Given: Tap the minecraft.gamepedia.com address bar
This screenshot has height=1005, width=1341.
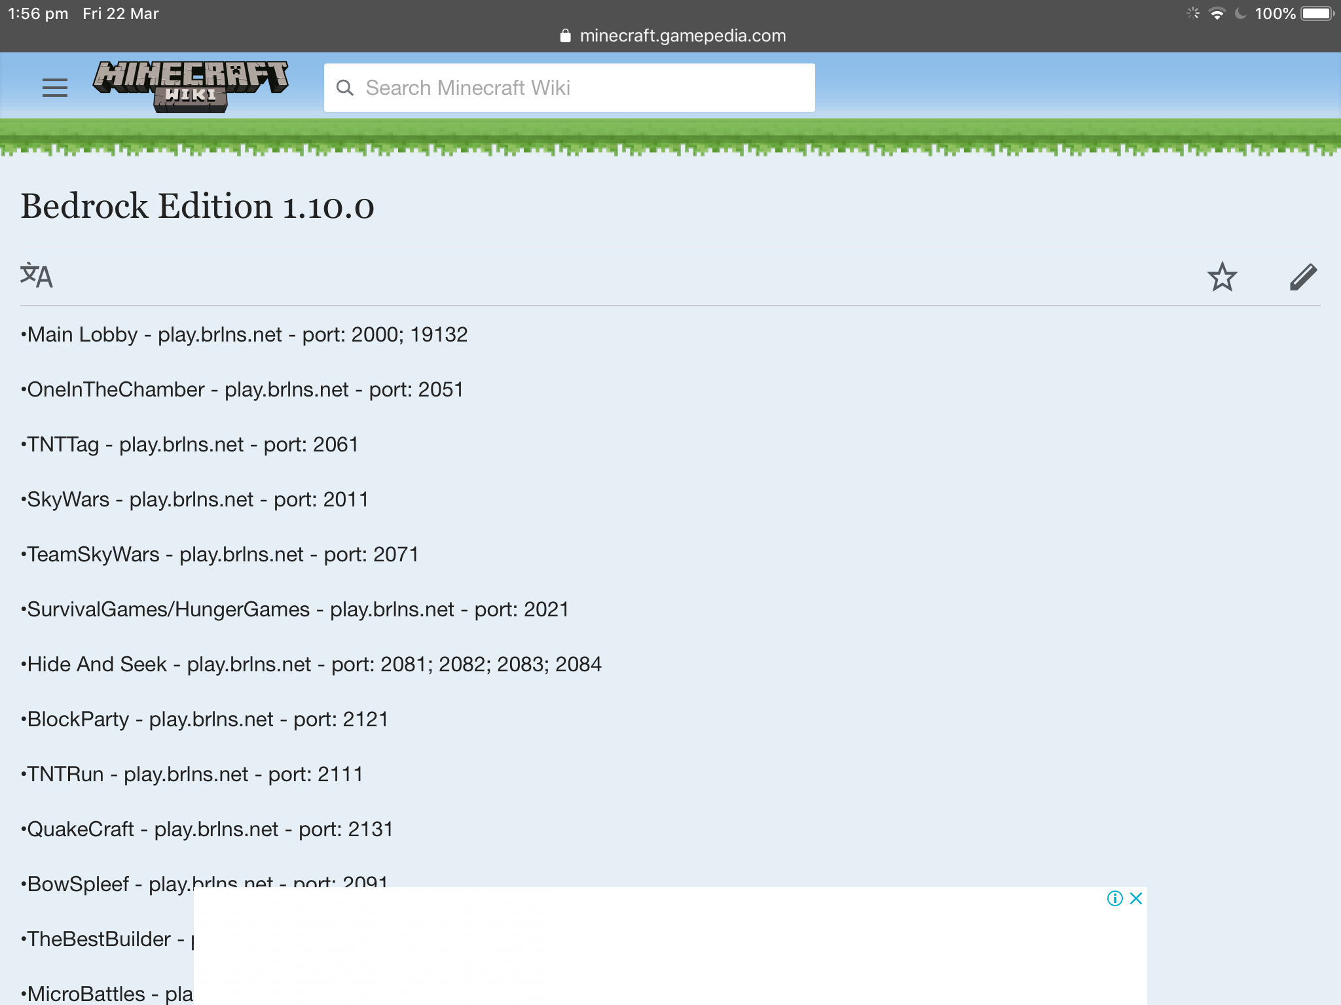Looking at the screenshot, I should [x=673, y=36].
